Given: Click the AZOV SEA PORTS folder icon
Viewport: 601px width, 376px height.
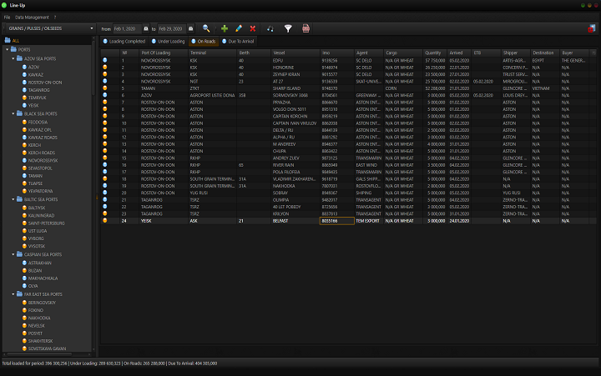Looking at the screenshot, I should click(19, 58).
